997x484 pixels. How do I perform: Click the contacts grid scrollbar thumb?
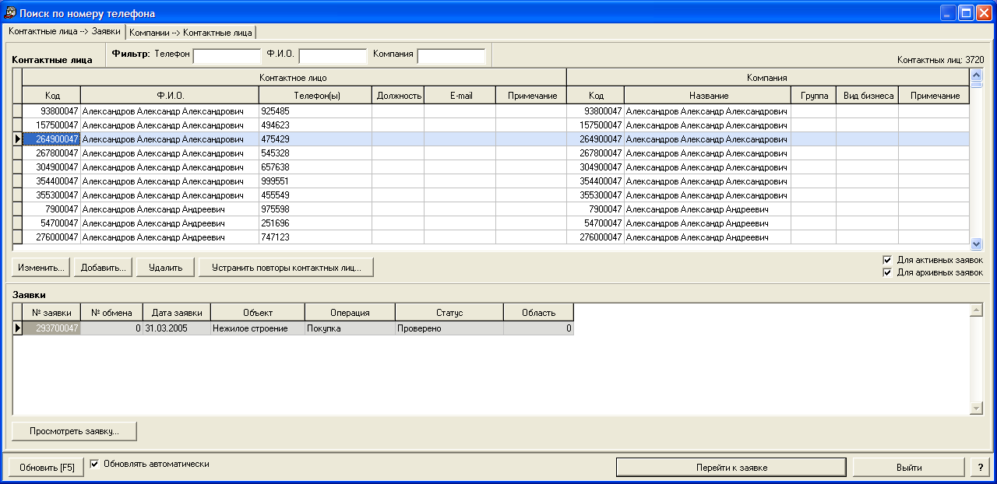point(977,86)
